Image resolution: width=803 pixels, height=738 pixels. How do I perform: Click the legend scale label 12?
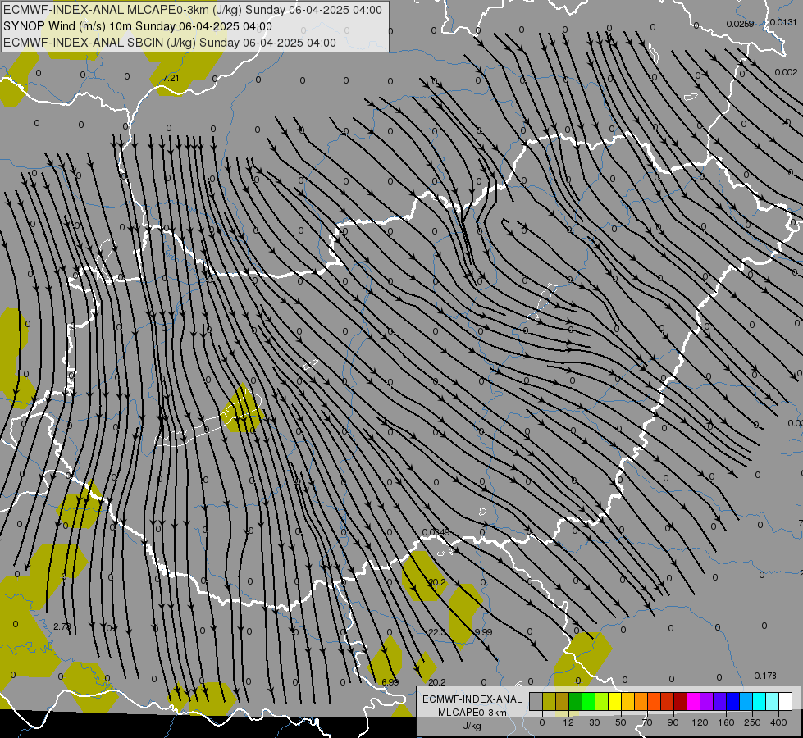pyautogui.click(x=568, y=722)
